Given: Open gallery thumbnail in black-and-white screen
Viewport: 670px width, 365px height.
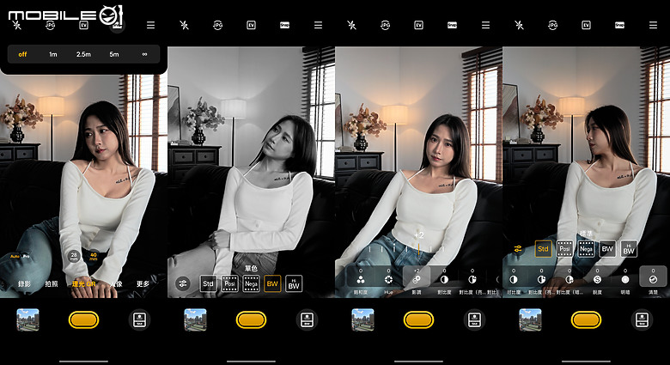Looking at the screenshot, I should [195, 319].
